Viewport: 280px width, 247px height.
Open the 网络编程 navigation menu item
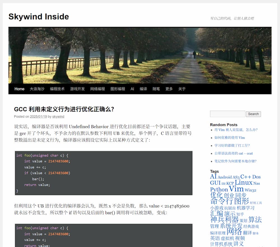pyautogui.click(x=98, y=89)
